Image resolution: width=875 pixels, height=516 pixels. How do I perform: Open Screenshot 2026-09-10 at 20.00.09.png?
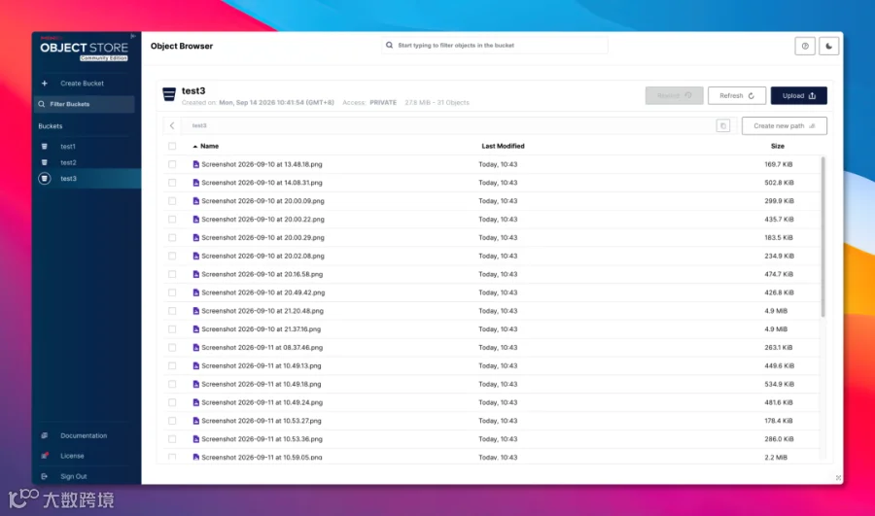262,201
